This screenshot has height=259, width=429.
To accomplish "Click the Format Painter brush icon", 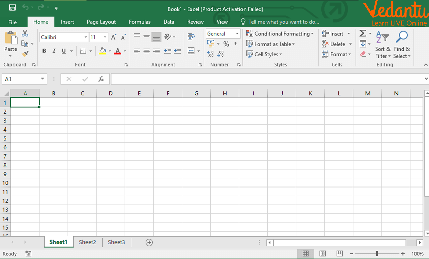I will (25, 54).
